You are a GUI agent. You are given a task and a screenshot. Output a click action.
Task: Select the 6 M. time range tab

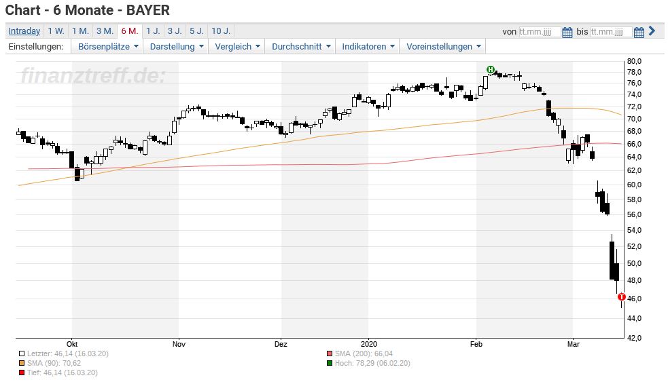[130, 31]
